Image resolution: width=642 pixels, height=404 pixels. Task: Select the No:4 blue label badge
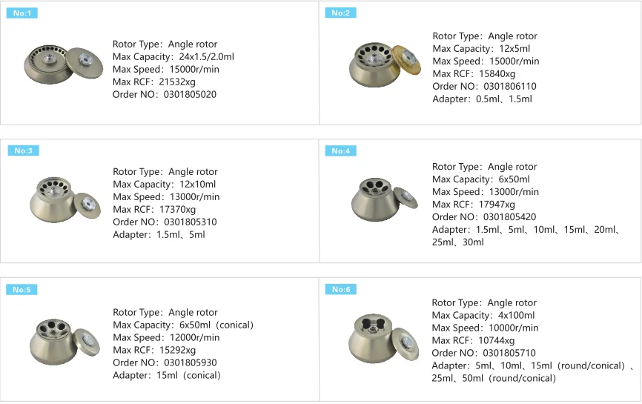click(340, 150)
